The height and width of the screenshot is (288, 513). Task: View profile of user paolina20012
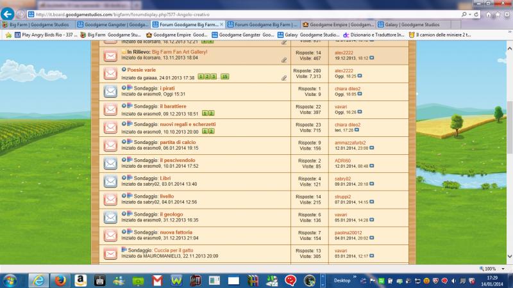pos(348,233)
